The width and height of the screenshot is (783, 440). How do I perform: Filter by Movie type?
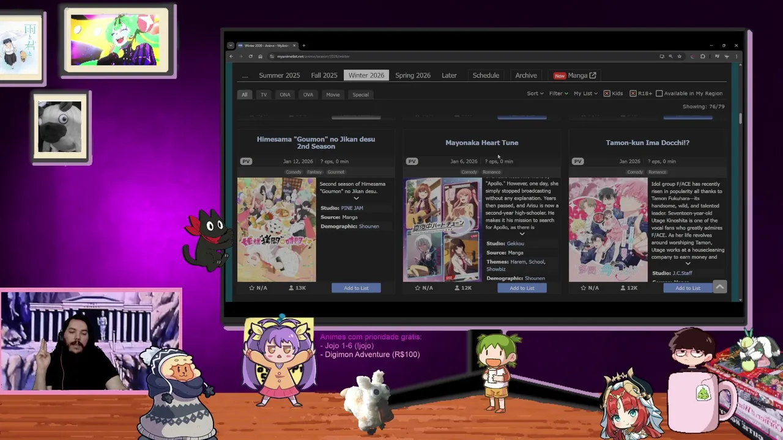coord(333,95)
